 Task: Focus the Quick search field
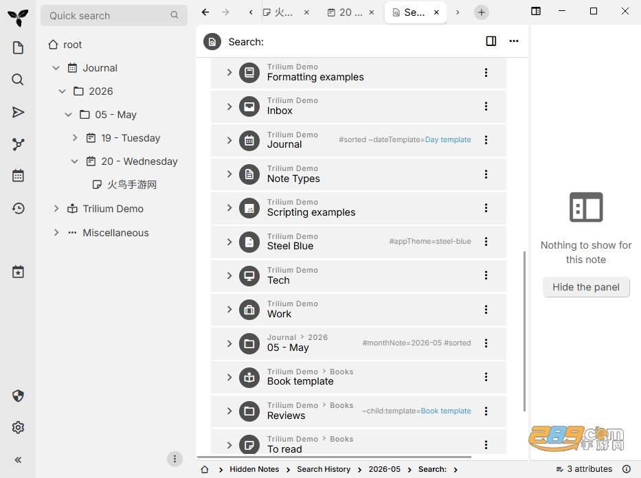click(x=114, y=16)
